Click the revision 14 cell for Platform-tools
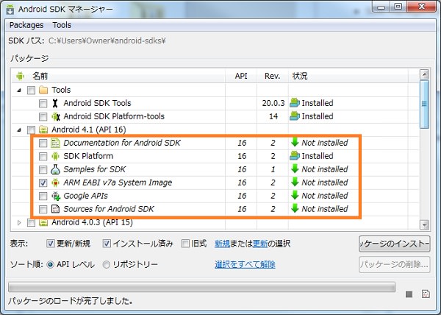This screenshot has width=441, height=315. click(273, 116)
